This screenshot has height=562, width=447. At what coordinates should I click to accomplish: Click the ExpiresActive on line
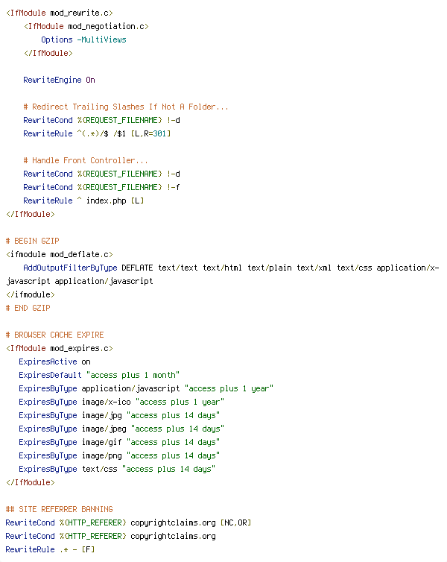pos(54,361)
